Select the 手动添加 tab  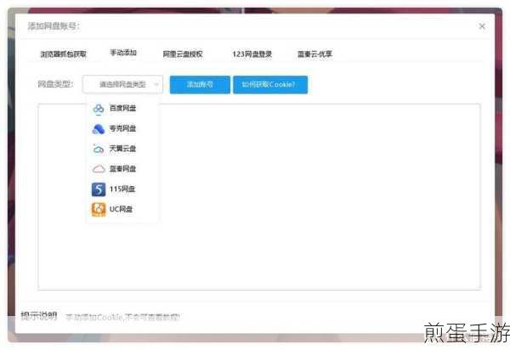(x=123, y=53)
